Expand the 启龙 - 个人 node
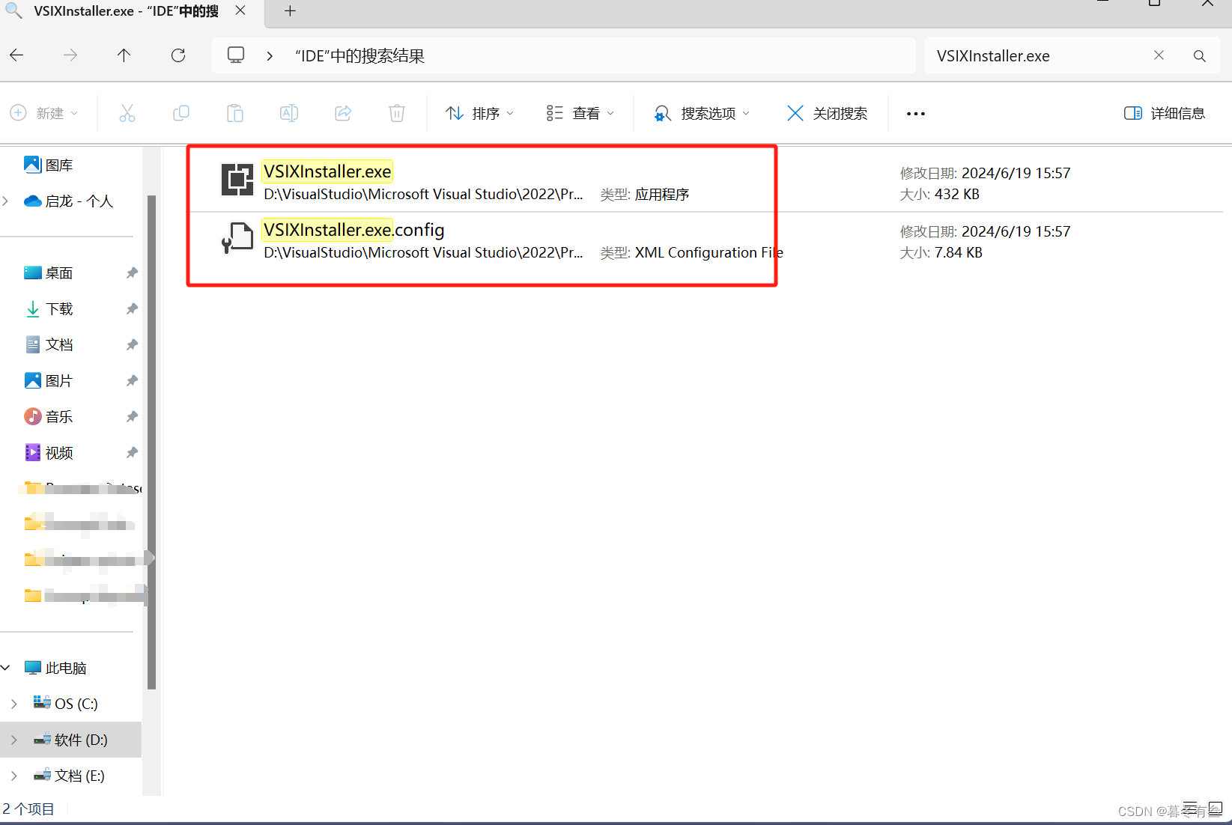This screenshot has width=1232, height=825. 6,201
